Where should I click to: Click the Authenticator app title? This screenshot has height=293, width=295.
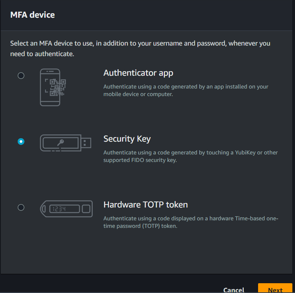pos(138,73)
